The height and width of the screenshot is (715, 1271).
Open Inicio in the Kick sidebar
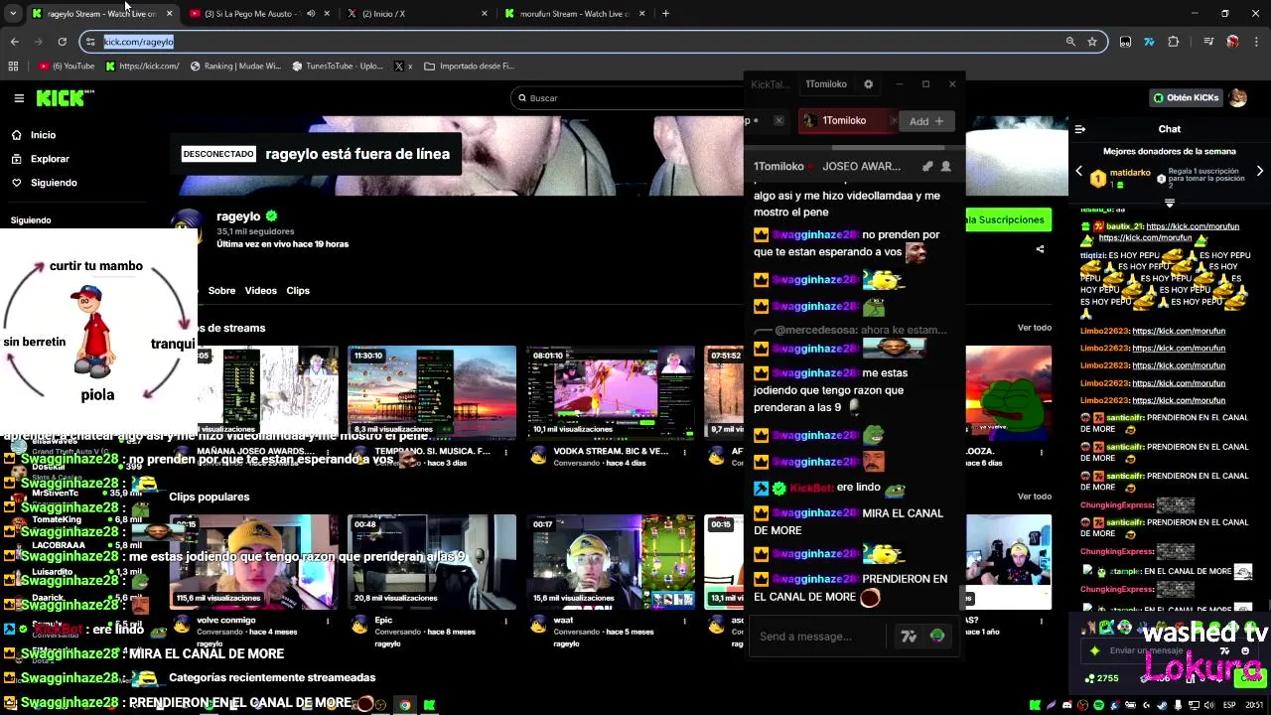tap(43, 135)
